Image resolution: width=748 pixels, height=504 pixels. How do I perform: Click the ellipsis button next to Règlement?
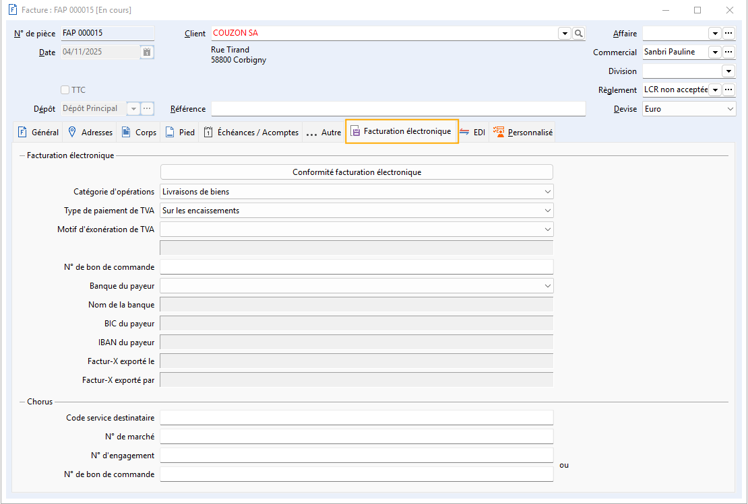click(x=728, y=89)
